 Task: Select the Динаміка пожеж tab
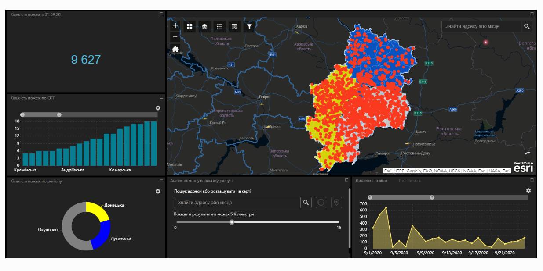(371, 181)
